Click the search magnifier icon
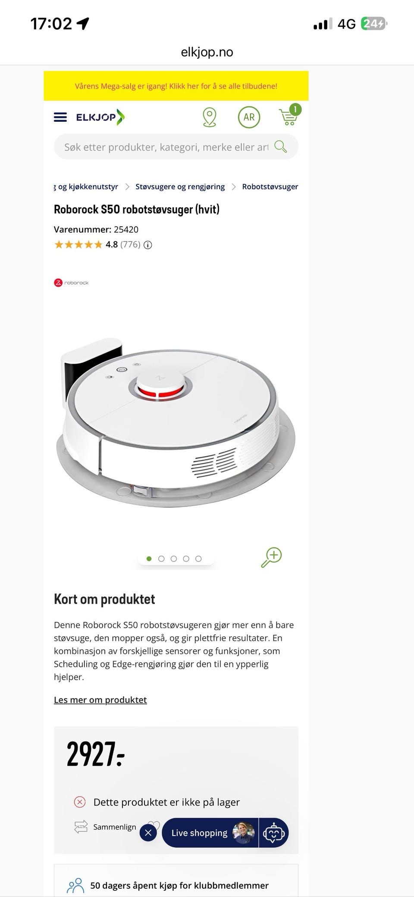This screenshot has width=414, height=897. [x=281, y=147]
